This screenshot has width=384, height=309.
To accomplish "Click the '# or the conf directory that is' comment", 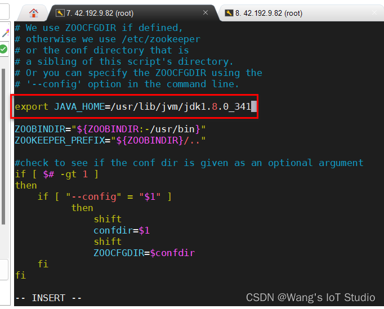I will pyautogui.click(x=102, y=51).
